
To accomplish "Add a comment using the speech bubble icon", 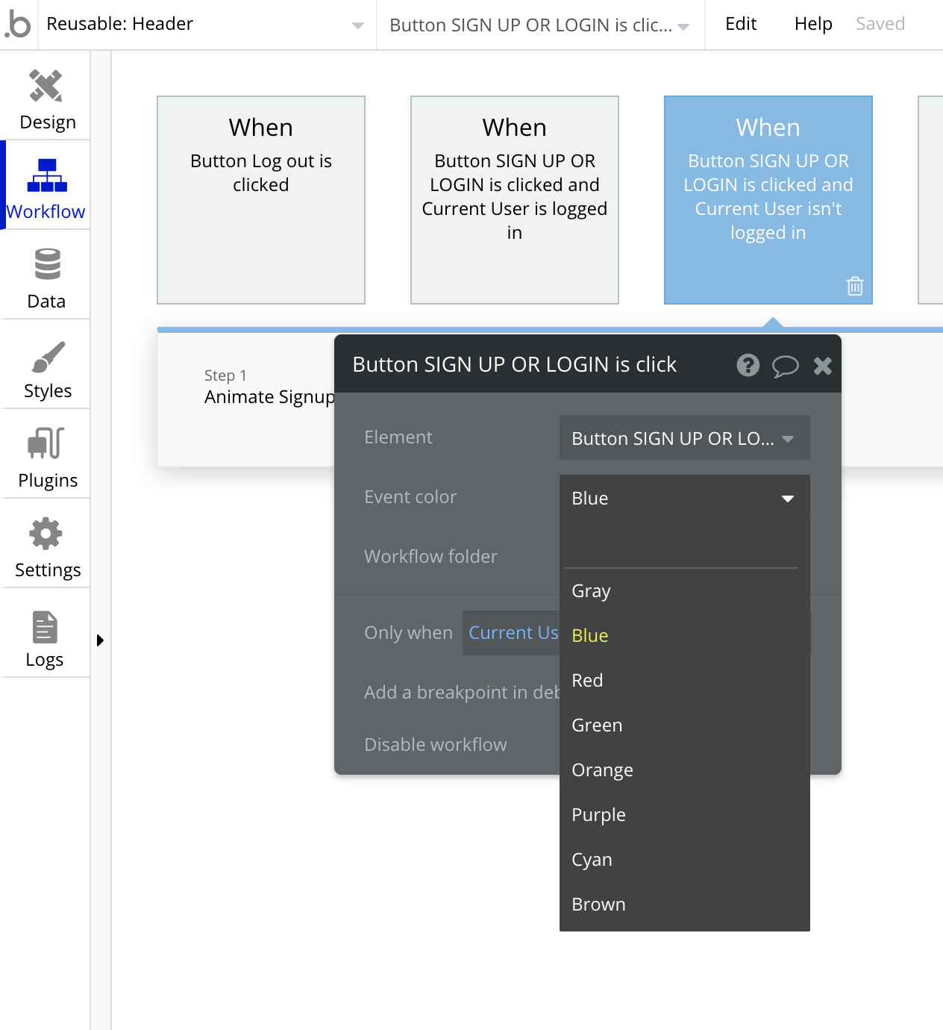I will [x=785, y=365].
